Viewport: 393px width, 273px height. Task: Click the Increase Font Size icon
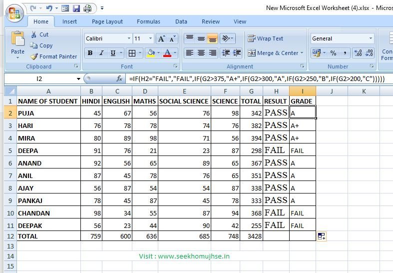pyautogui.click(x=161, y=38)
